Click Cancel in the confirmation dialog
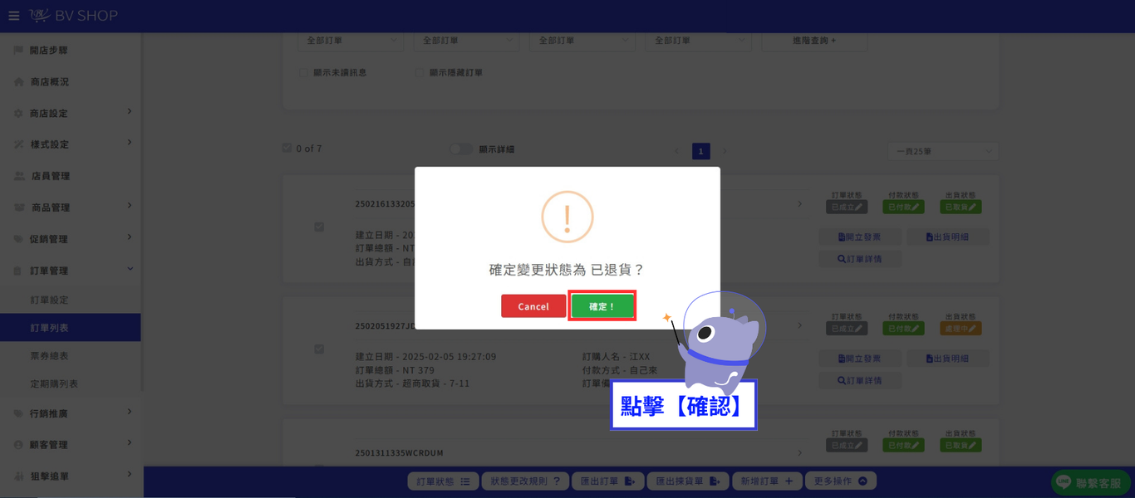Screen dimensions: 1135x498 [533, 306]
